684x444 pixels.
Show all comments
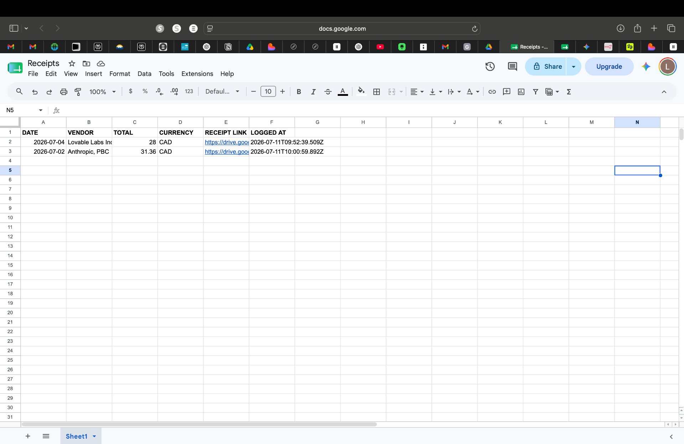[512, 66]
